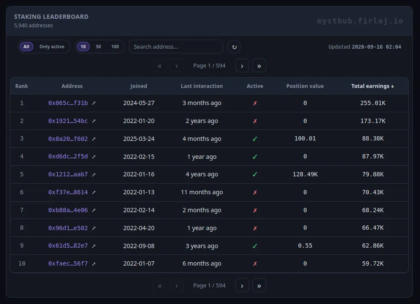Open external link icon for 0x61d5…82e7

point(94,246)
